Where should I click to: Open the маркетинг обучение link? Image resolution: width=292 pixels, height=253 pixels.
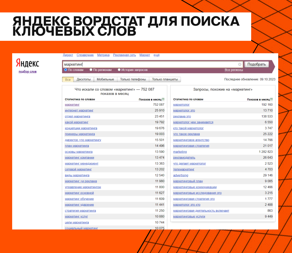coord(79,199)
